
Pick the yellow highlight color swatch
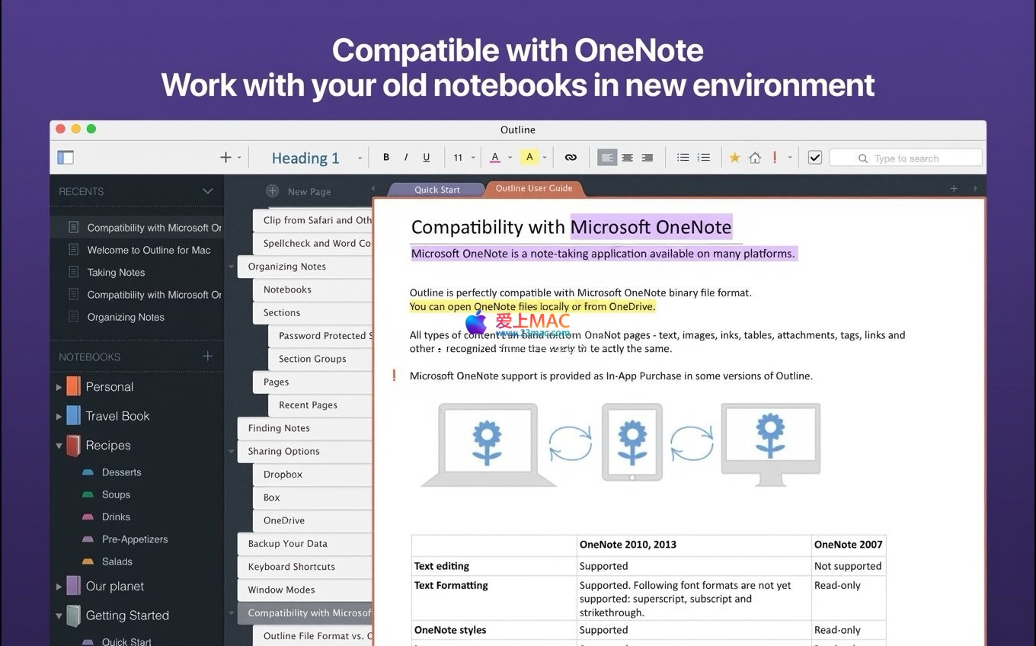pyautogui.click(x=529, y=158)
